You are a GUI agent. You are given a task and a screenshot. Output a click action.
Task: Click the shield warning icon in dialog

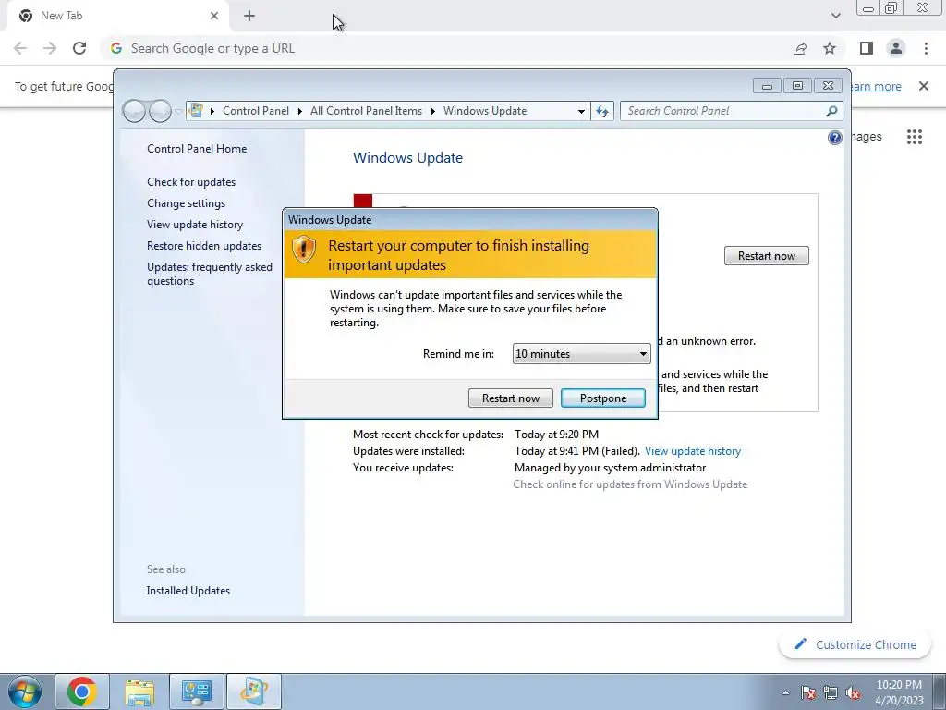tap(303, 249)
